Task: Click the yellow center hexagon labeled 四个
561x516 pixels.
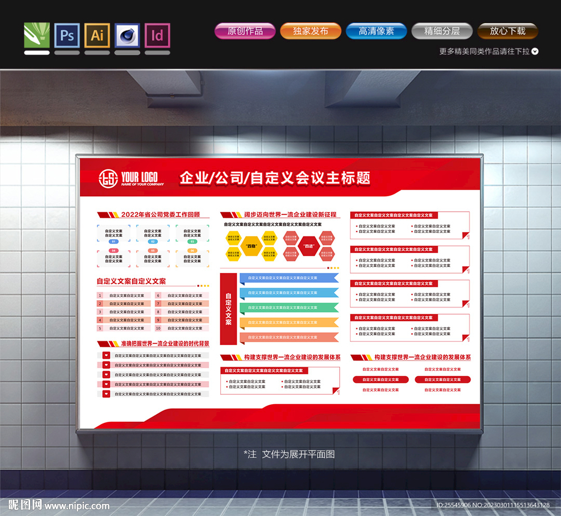Action: point(251,246)
